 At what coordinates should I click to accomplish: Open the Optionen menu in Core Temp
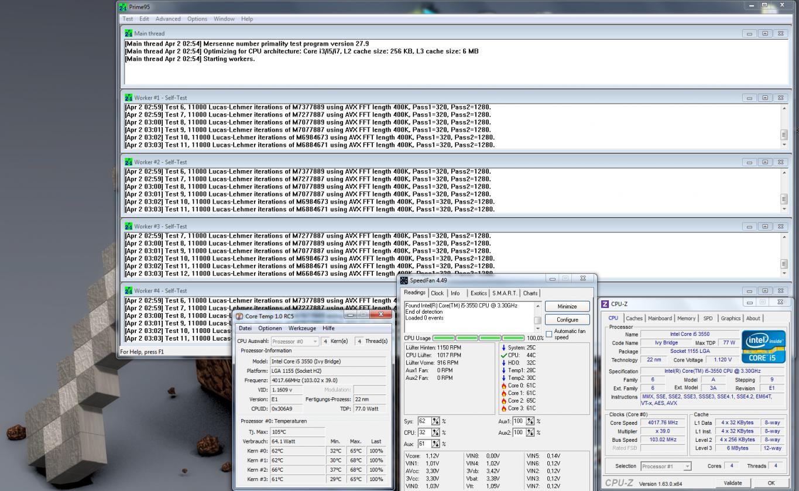pos(270,328)
